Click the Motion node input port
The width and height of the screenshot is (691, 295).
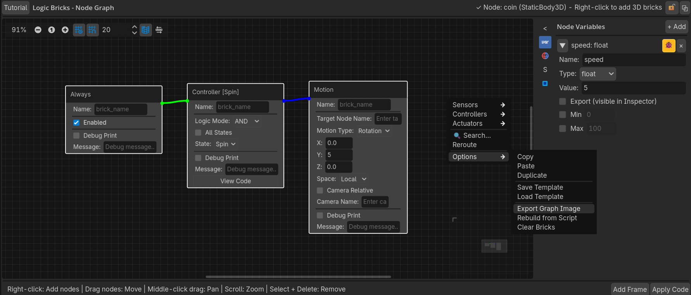pos(309,98)
